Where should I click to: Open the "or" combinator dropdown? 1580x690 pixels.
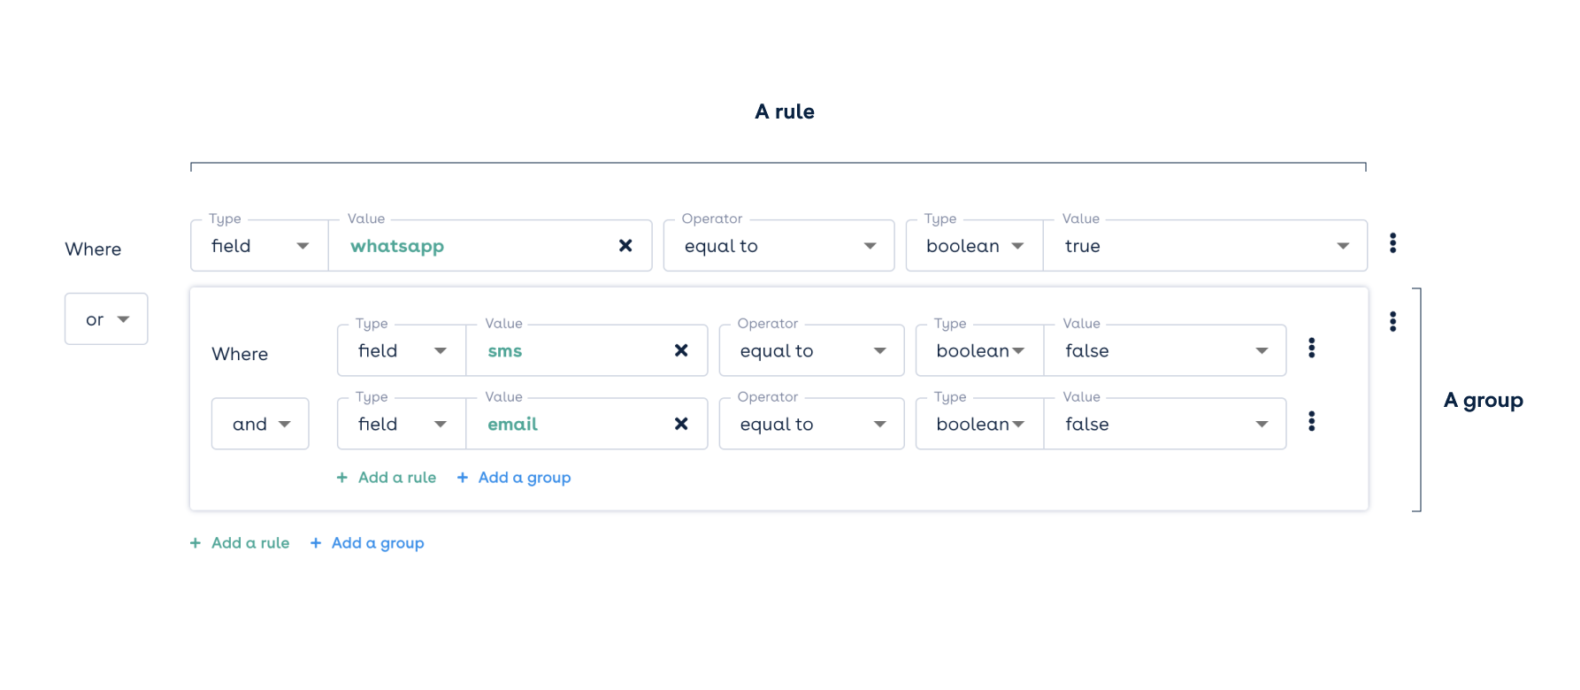point(106,318)
